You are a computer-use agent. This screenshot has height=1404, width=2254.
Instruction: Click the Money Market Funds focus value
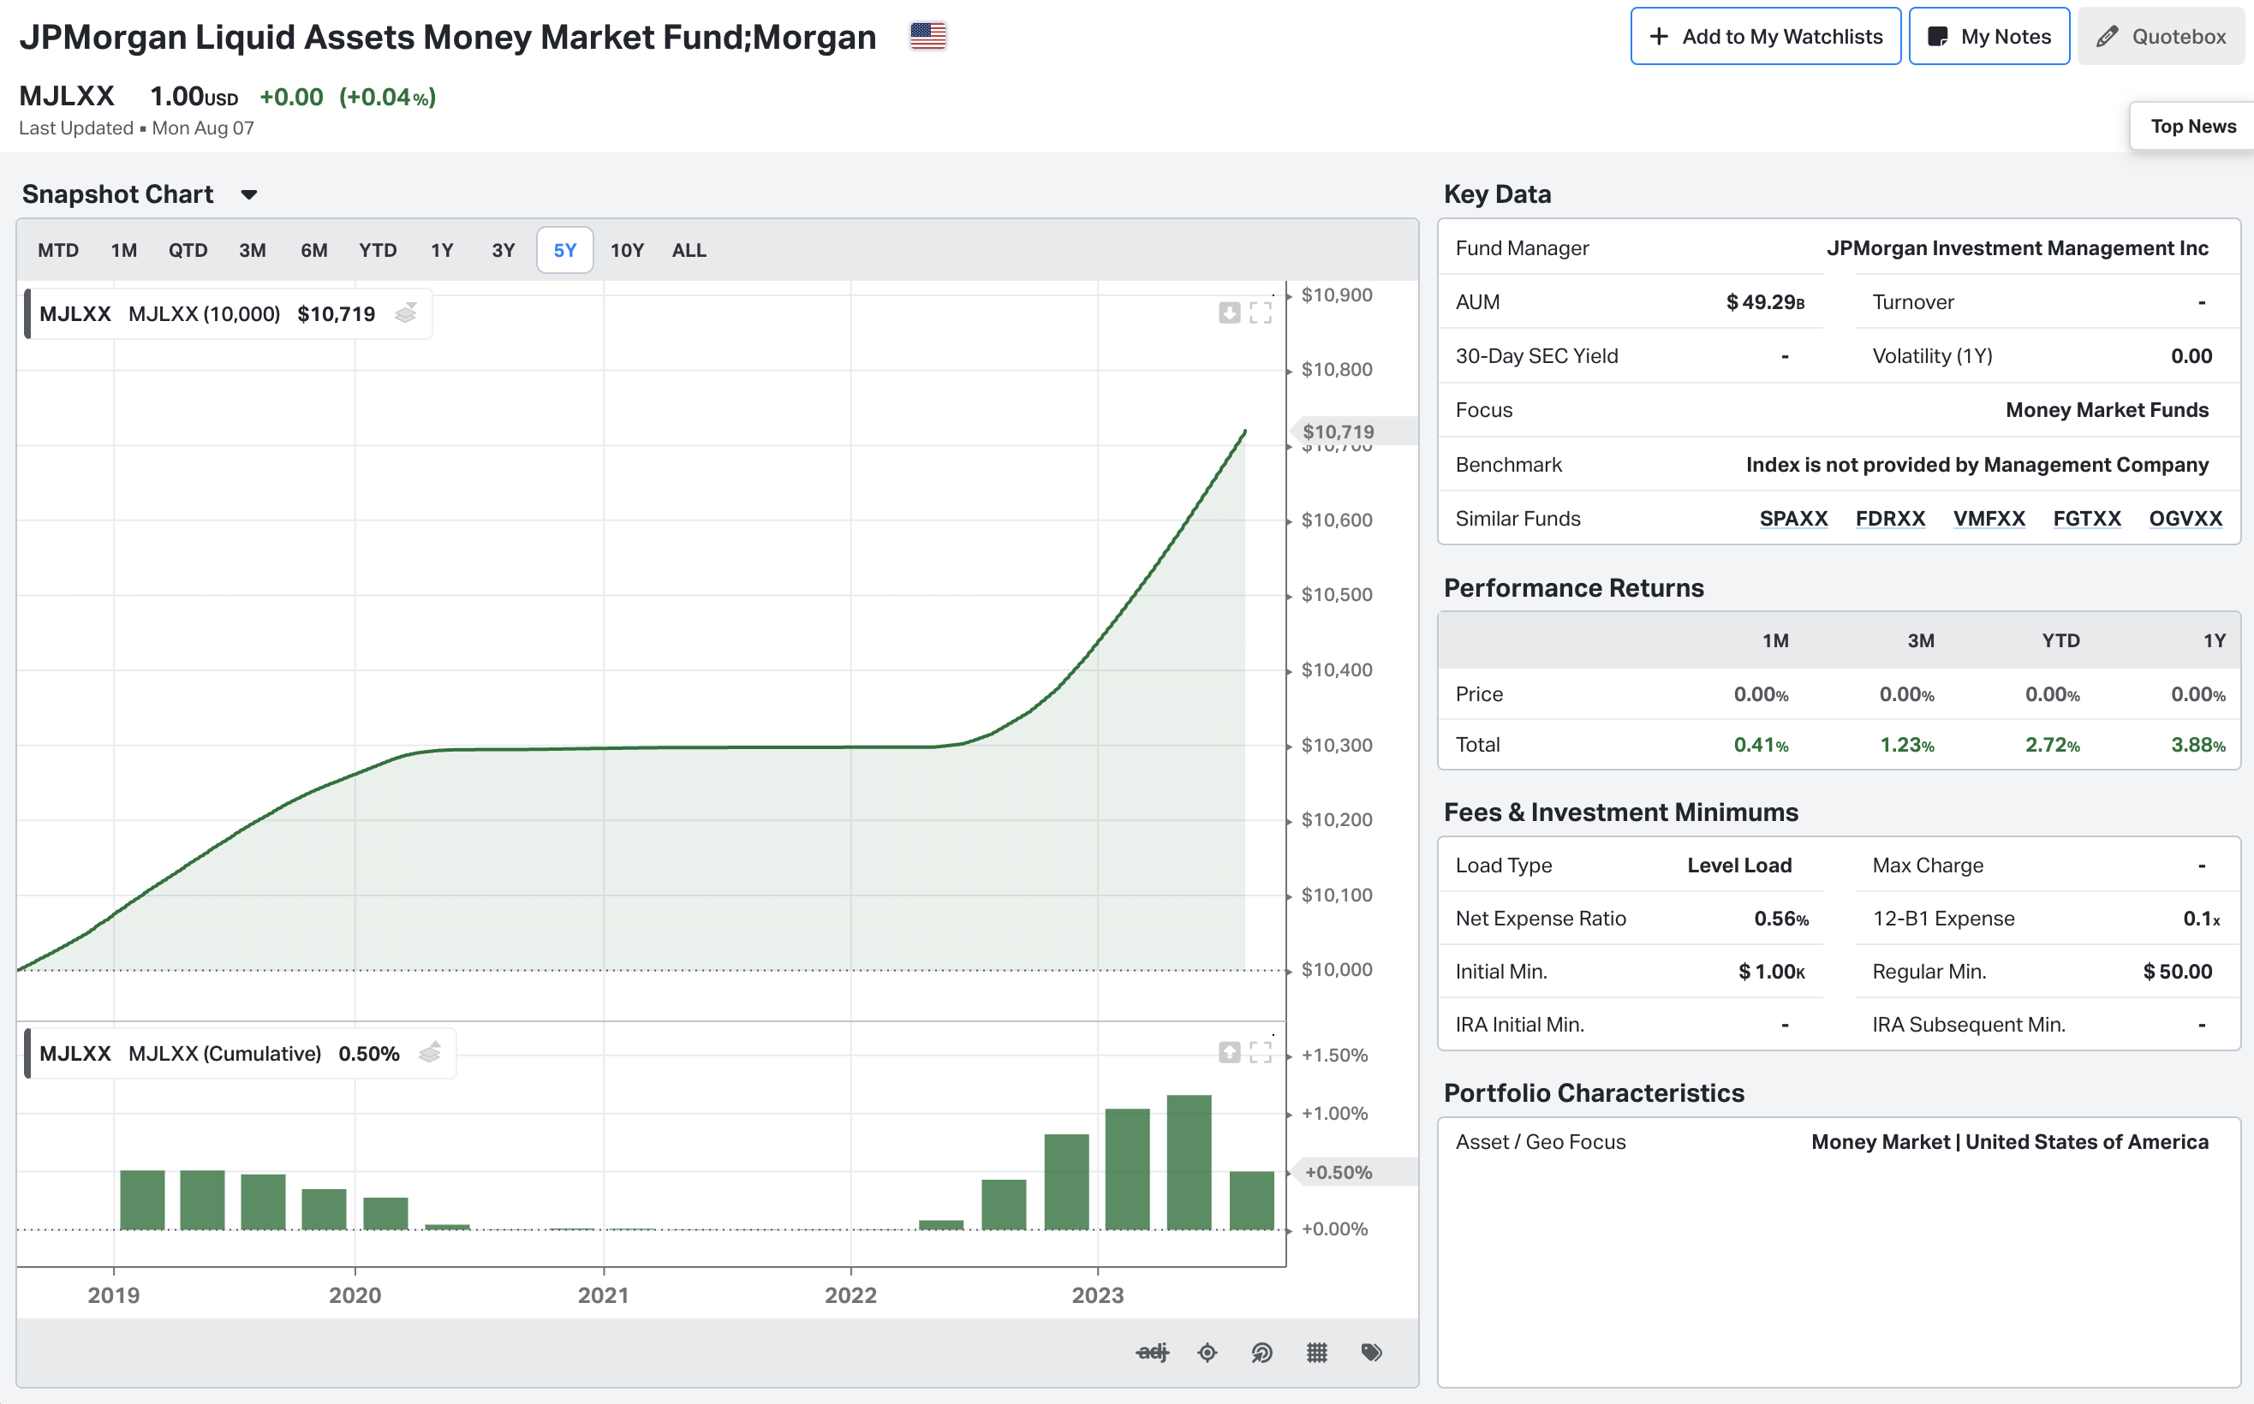coord(2107,409)
